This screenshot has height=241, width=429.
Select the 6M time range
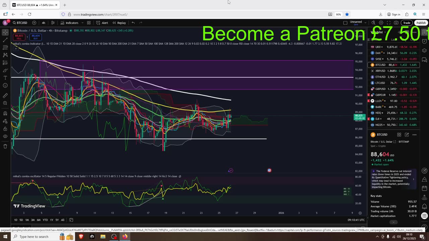click(x=39, y=220)
